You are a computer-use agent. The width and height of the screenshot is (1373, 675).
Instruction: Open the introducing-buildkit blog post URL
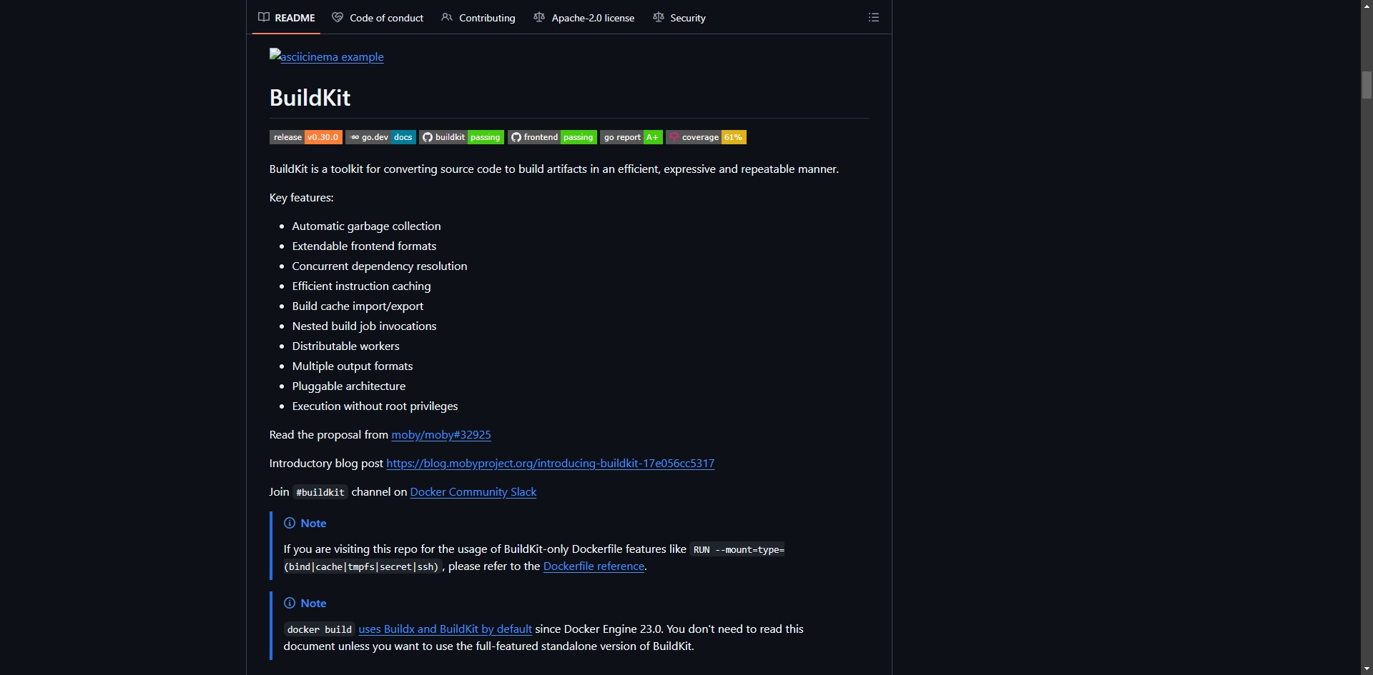pos(551,463)
